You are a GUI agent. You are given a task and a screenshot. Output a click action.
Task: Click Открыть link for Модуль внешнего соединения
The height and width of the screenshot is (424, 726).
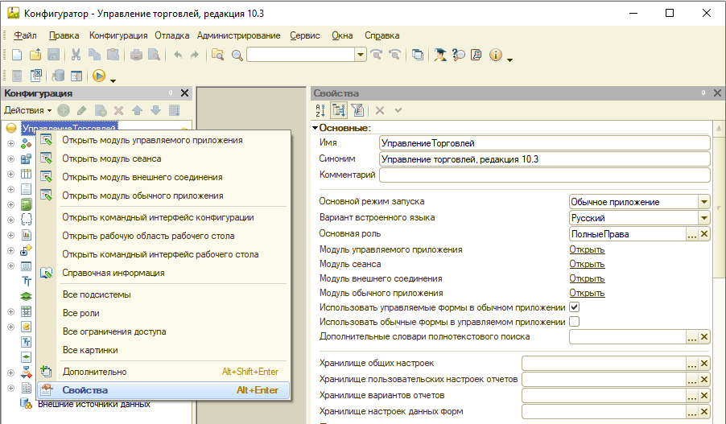tap(587, 278)
